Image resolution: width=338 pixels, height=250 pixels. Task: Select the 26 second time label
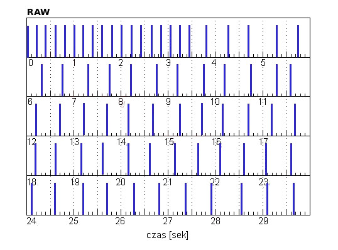pos(120,221)
